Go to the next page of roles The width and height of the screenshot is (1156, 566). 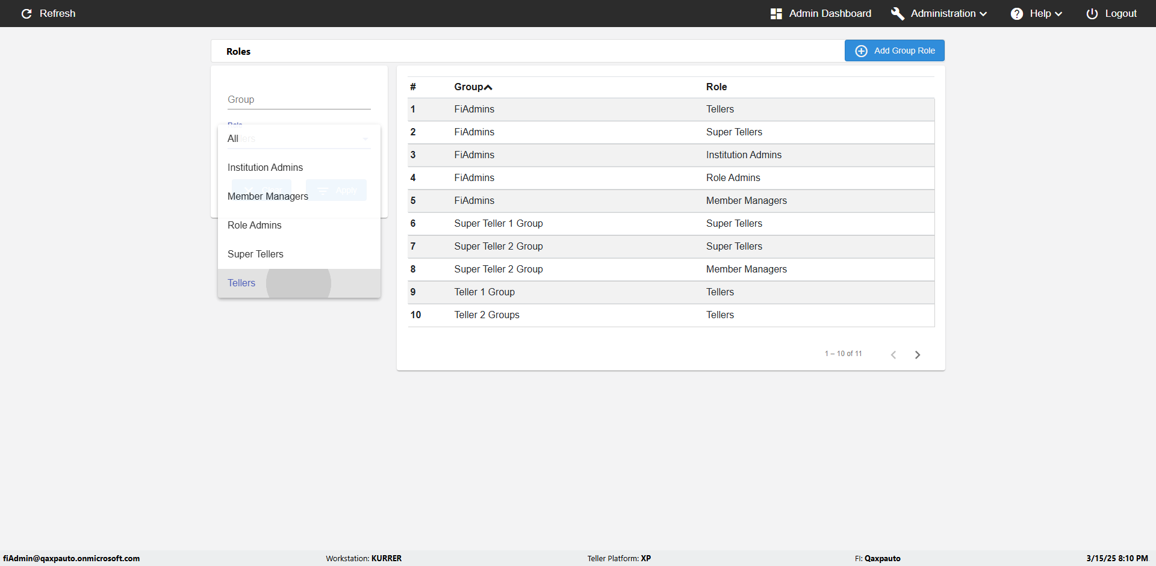[x=918, y=355]
